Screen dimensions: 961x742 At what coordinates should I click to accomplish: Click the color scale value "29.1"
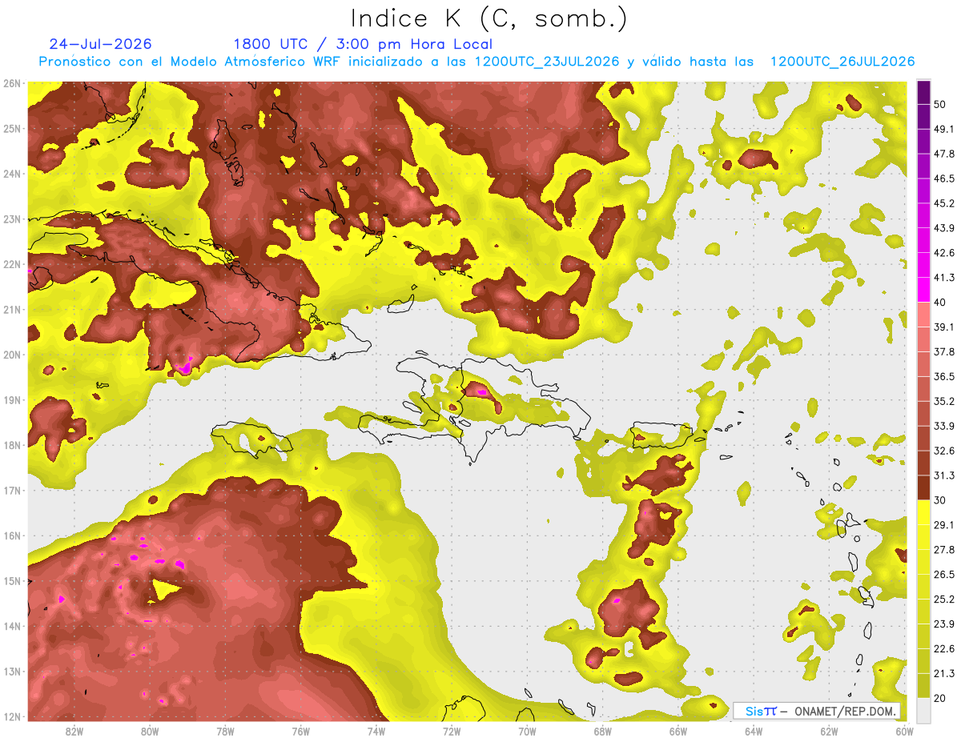[x=944, y=525]
